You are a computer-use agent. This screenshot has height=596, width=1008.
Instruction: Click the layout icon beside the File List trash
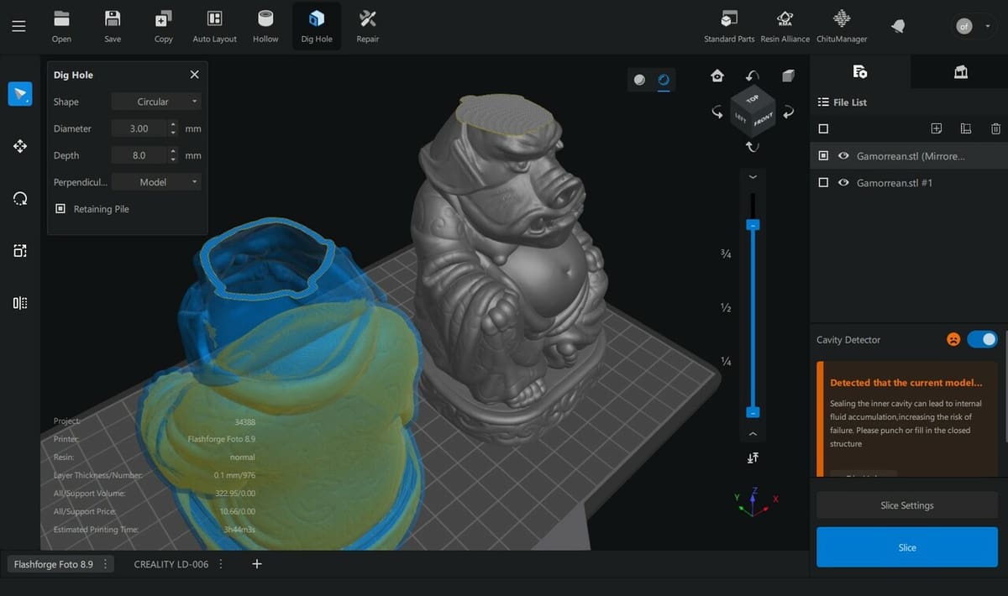click(x=966, y=128)
